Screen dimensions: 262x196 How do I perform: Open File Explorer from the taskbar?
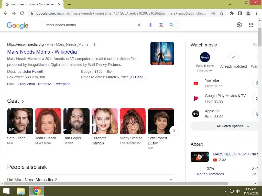(21, 191)
